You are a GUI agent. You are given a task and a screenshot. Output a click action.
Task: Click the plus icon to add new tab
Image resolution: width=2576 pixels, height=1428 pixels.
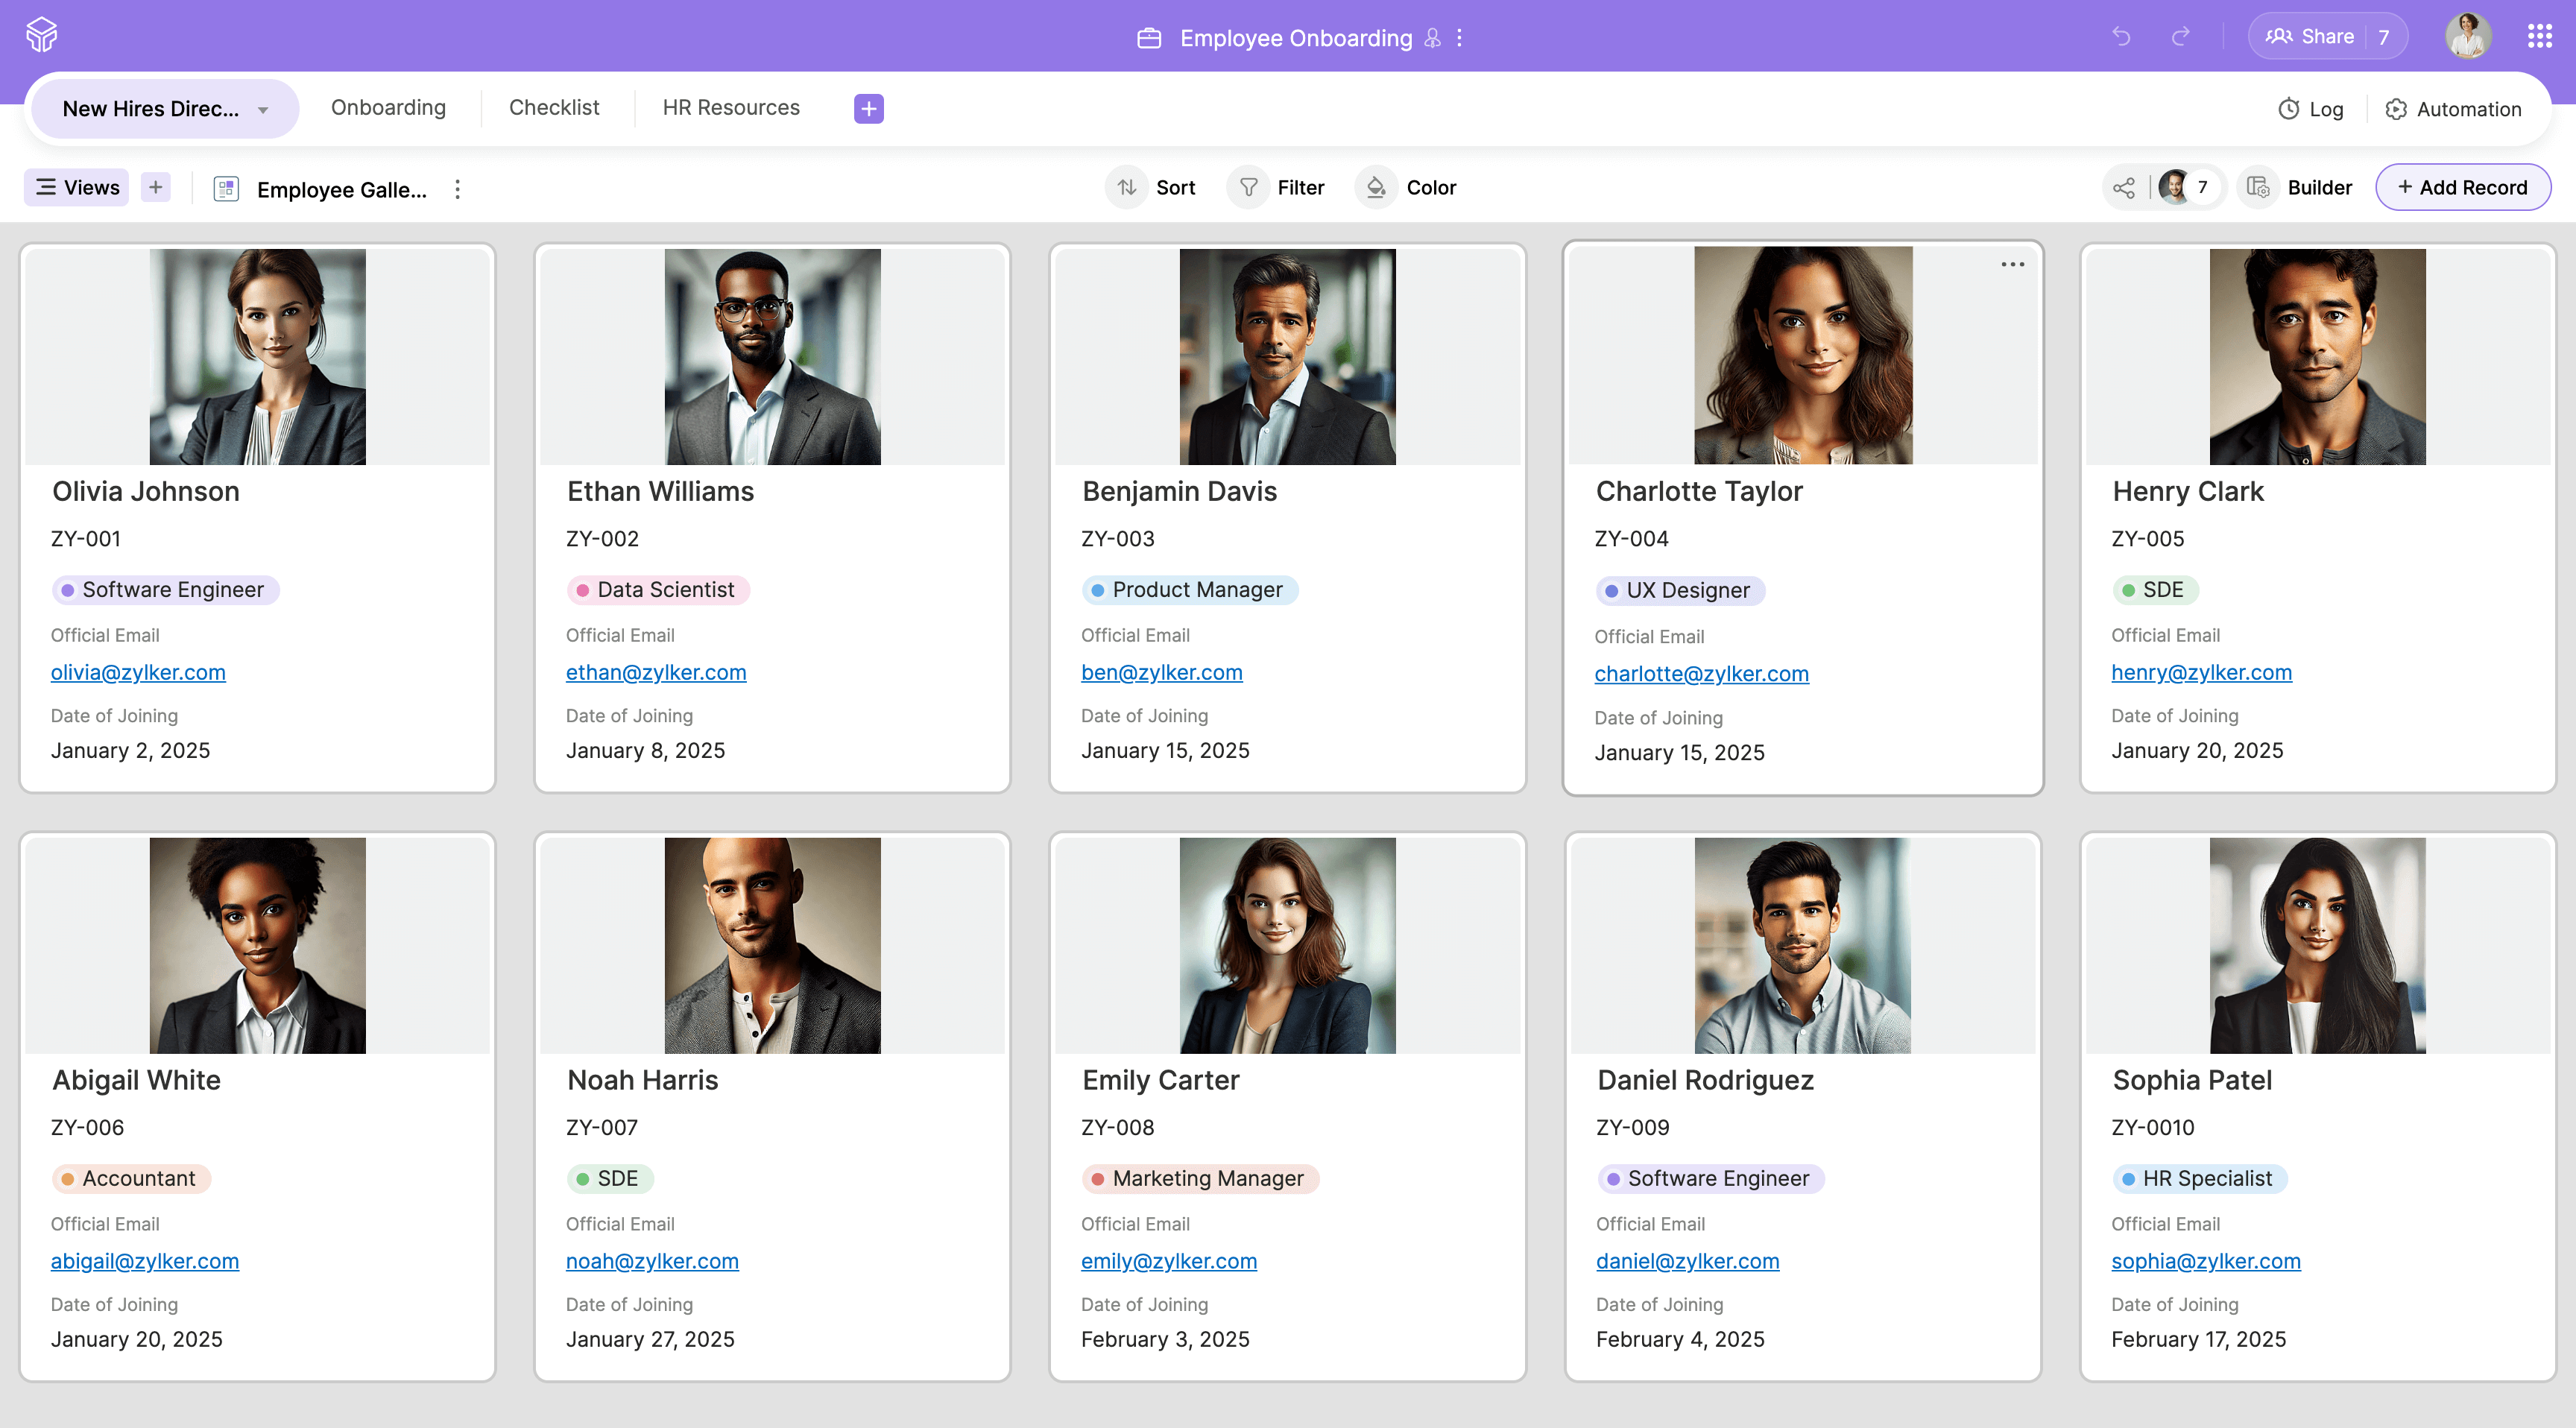(x=868, y=108)
